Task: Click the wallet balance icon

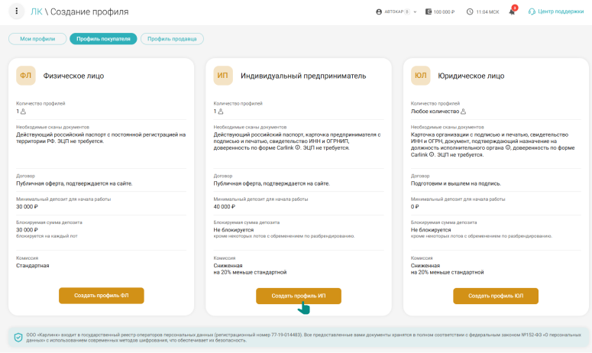Action: click(x=429, y=12)
